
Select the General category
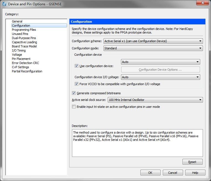click(x=17, y=21)
